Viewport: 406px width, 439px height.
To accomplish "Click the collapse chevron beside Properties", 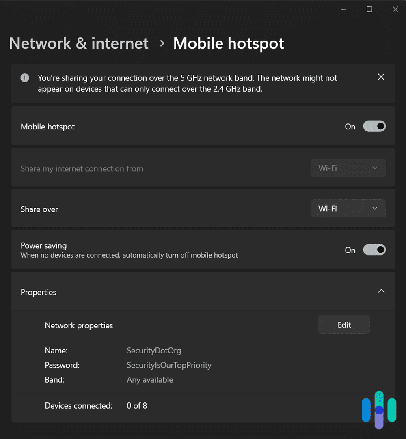I will [x=381, y=291].
